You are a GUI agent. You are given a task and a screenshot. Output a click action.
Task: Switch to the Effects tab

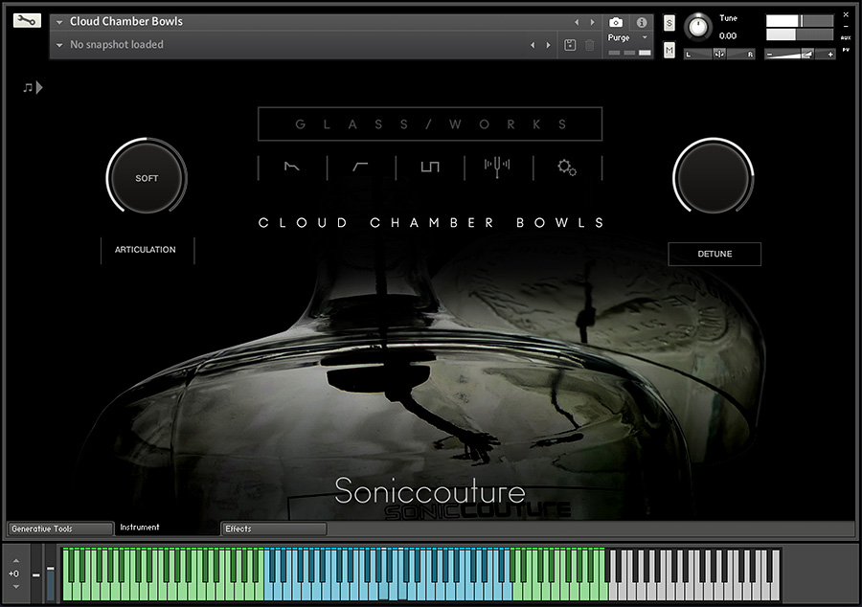[x=273, y=528]
